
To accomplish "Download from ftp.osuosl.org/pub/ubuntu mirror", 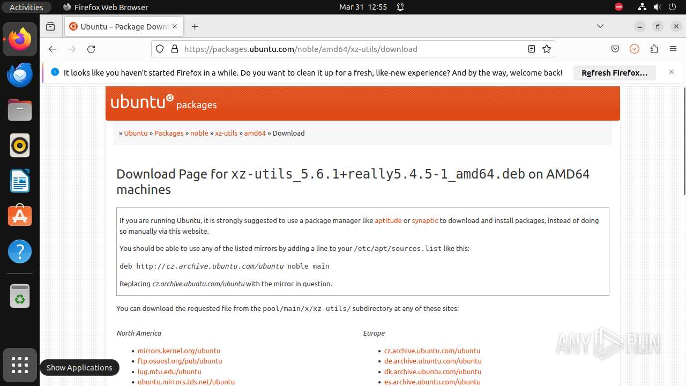I will (x=180, y=361).
